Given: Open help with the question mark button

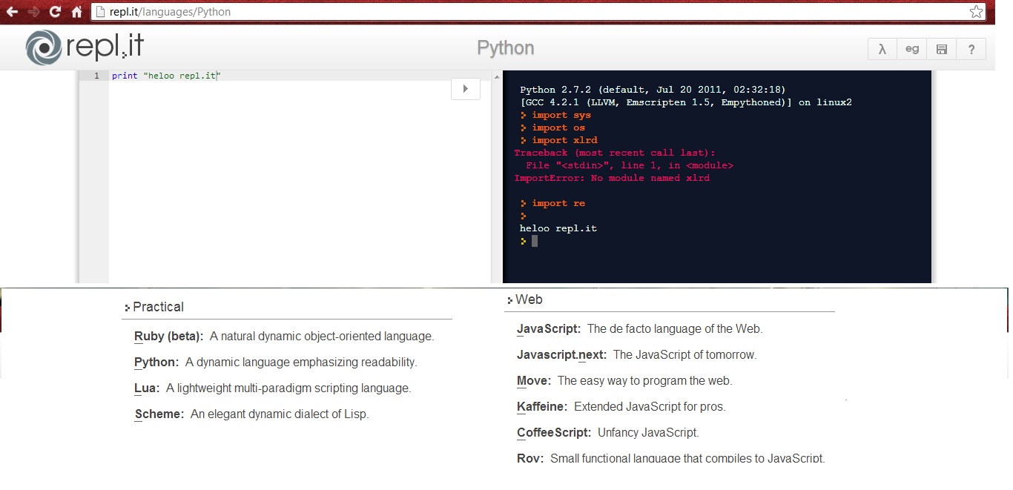Looking at the screenshot, I should [971, 49].
